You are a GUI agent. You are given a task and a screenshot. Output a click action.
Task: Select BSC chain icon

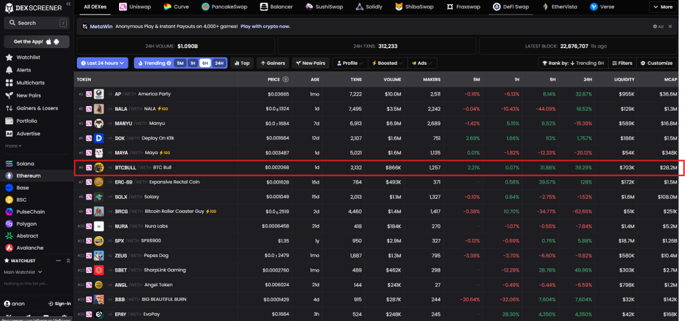[x=9, y=200]
